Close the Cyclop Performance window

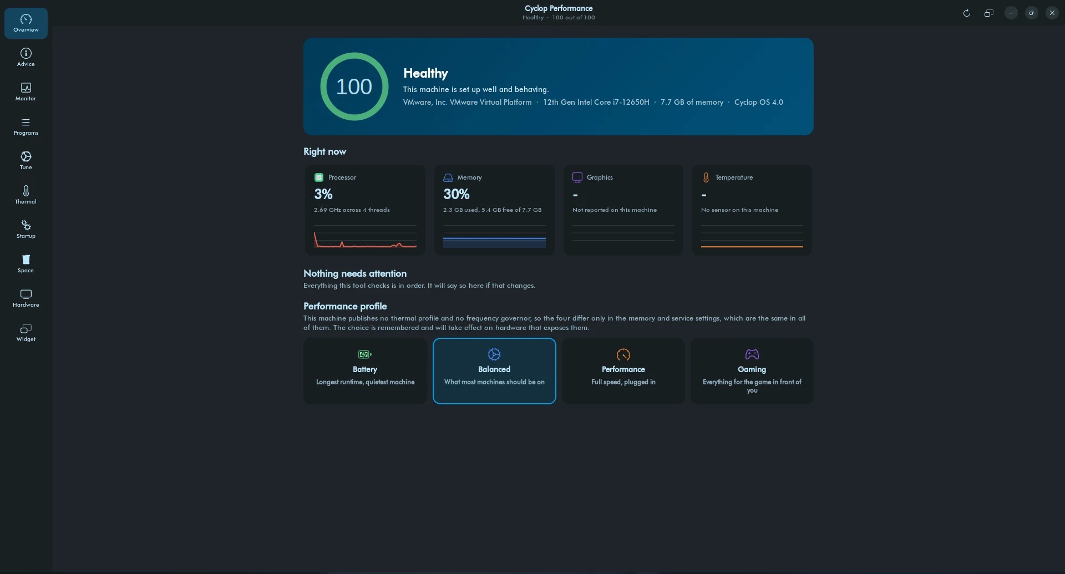coord(1052,13)
